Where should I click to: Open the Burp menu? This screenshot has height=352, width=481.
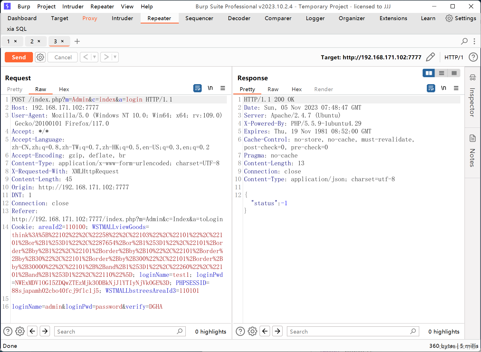click(24, 6)
